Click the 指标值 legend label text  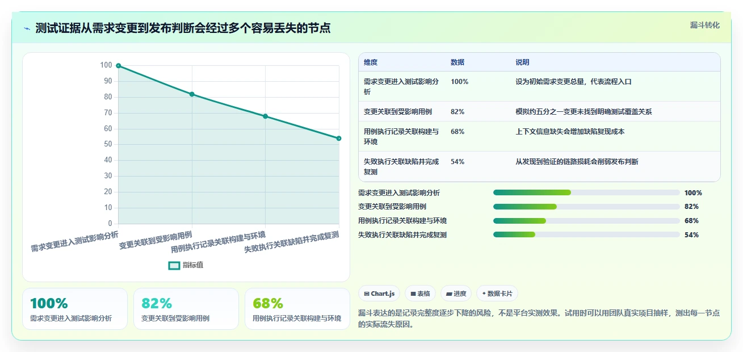click(193, 265)
